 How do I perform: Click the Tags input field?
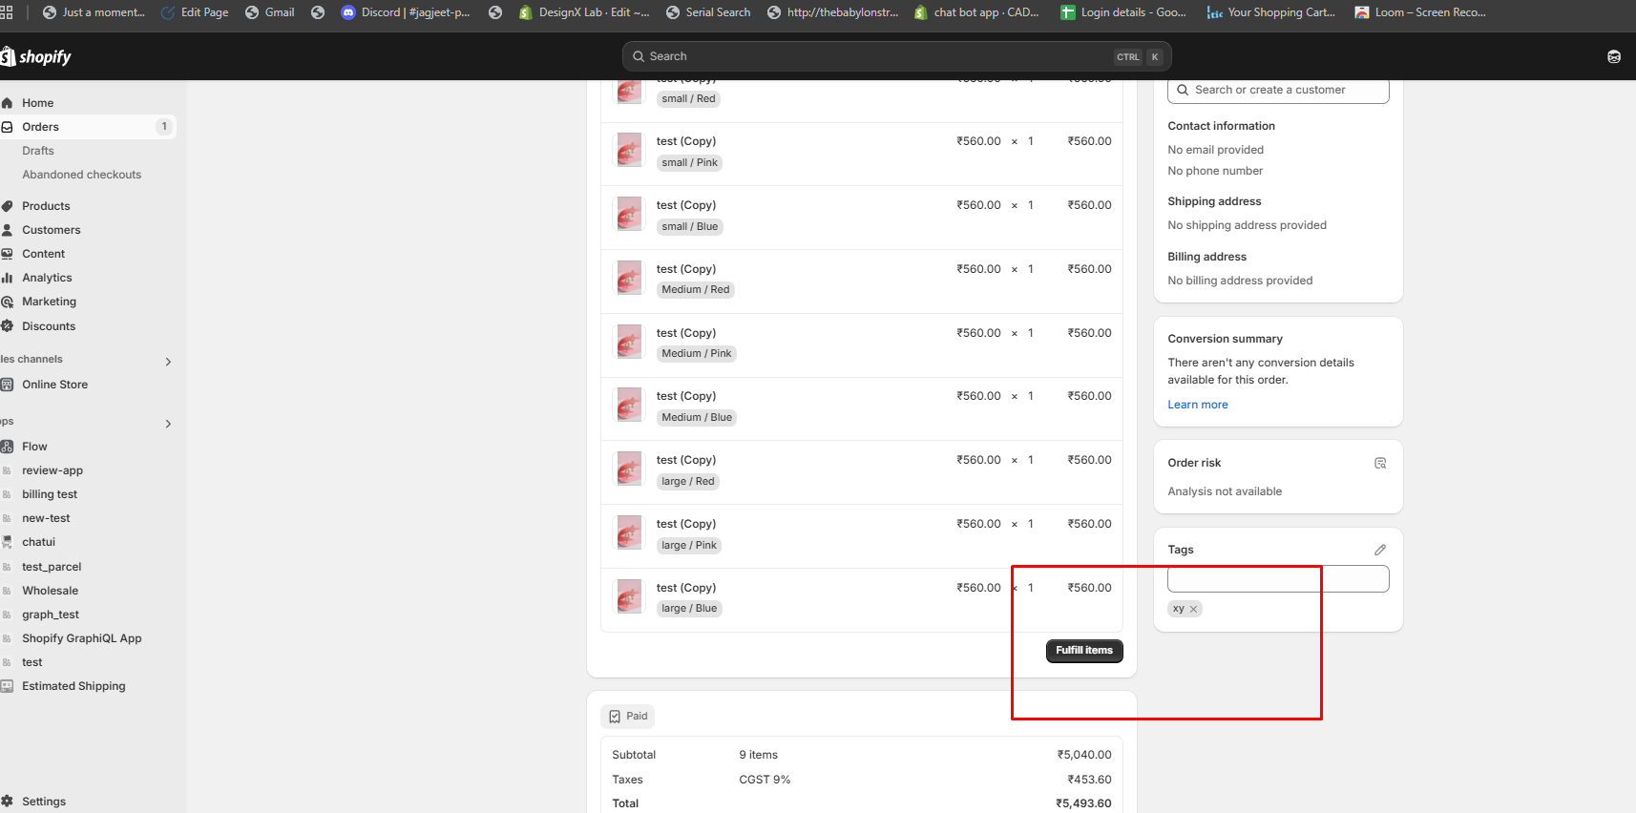(x=1278, y=579)
